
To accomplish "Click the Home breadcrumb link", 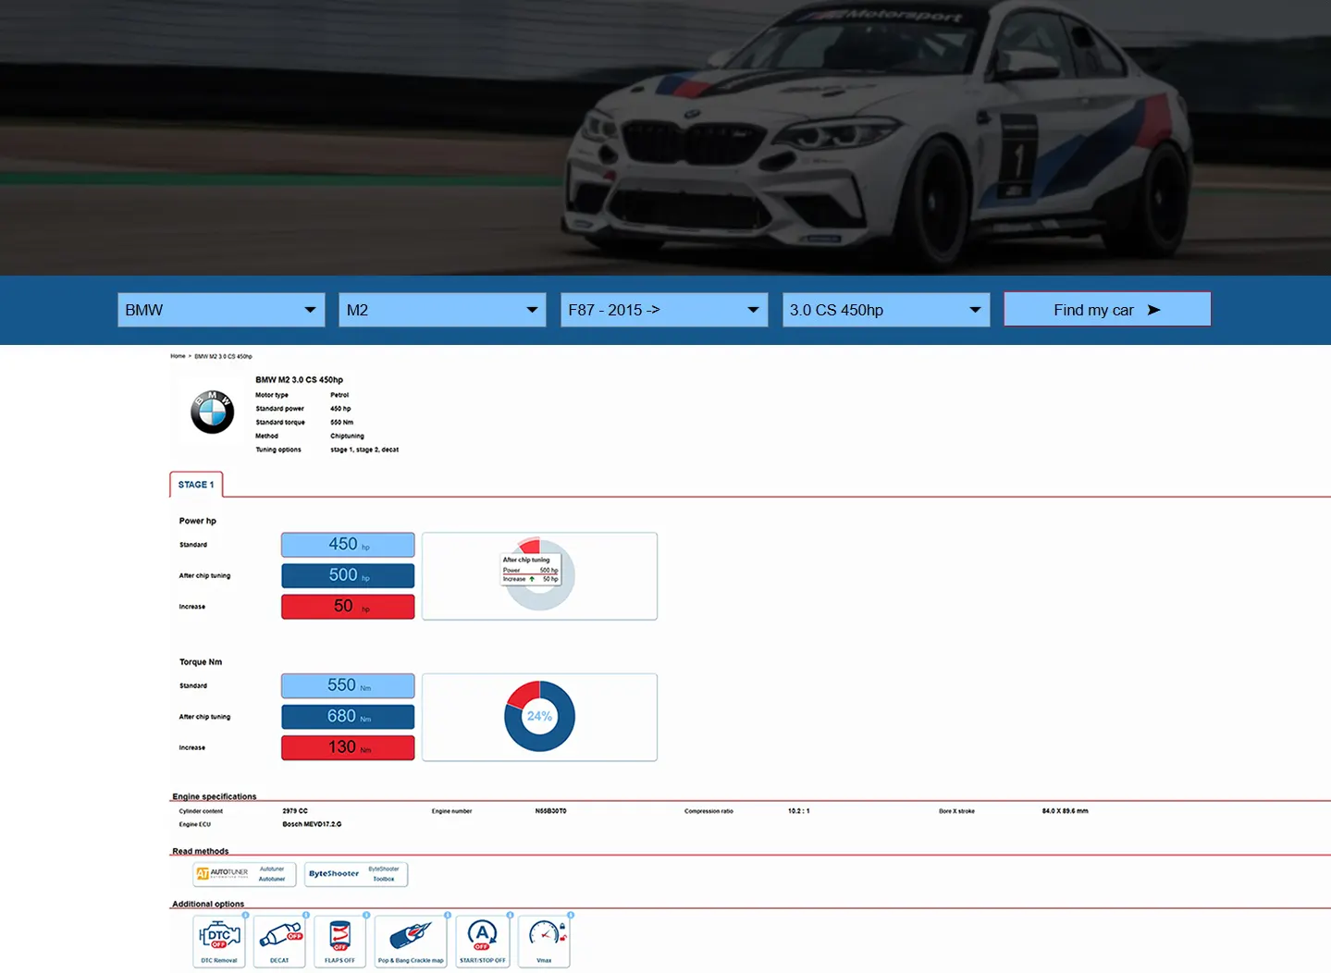I will (x=178, y=356).
